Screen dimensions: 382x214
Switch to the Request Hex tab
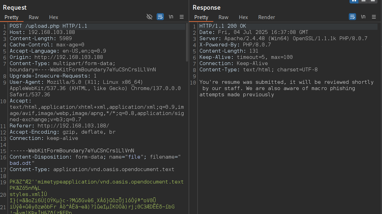(54, 17)
